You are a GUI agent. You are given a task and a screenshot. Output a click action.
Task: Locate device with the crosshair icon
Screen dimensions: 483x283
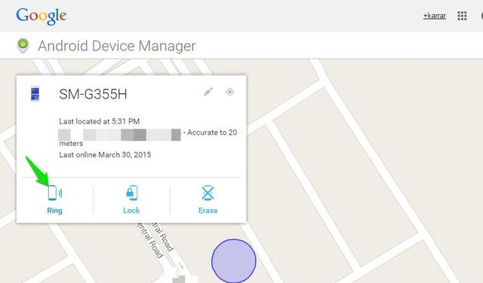229,92
